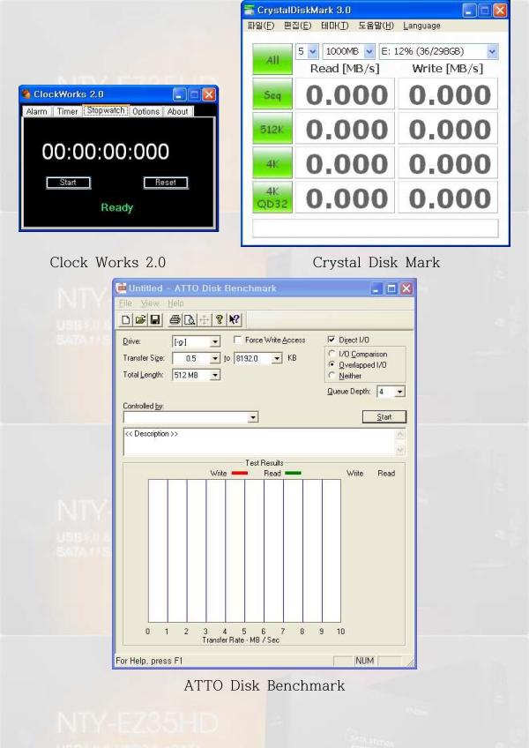Run the 4K test in CrystalDiskMark
This screenshot has height=748, width=529.
click(272, 162)
